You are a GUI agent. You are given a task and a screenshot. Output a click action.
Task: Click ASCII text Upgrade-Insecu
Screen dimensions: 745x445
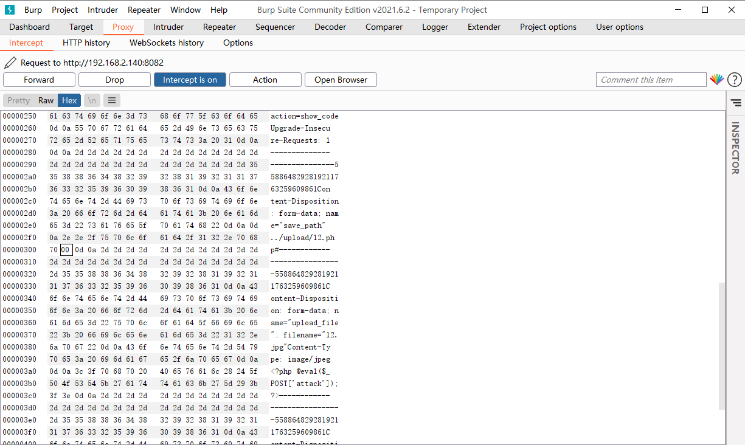tap(300, 128)
